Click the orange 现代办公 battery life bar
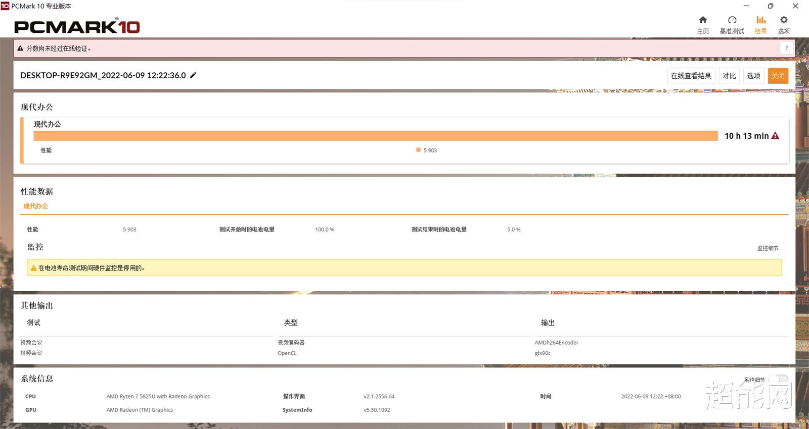 [x=376, y=136]
